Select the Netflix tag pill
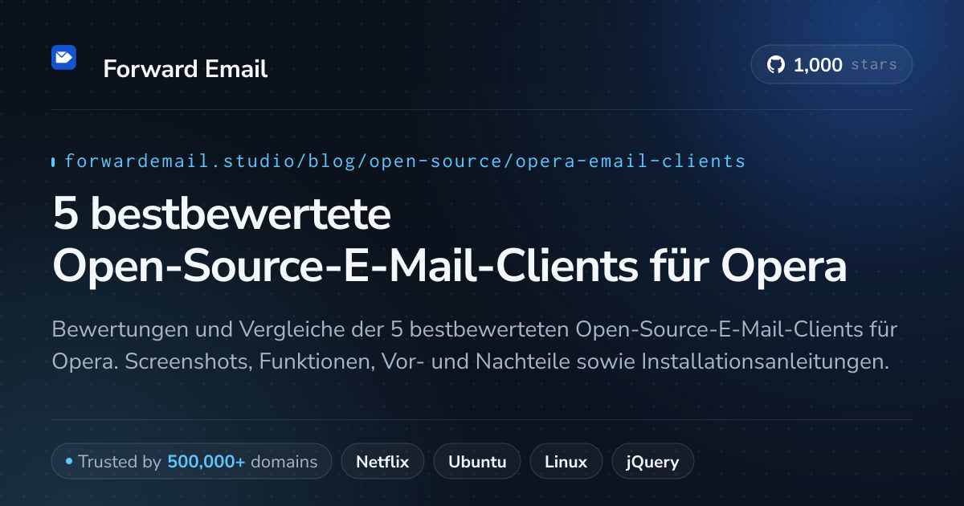Screen dimensions: 964x506 (382, 462)
